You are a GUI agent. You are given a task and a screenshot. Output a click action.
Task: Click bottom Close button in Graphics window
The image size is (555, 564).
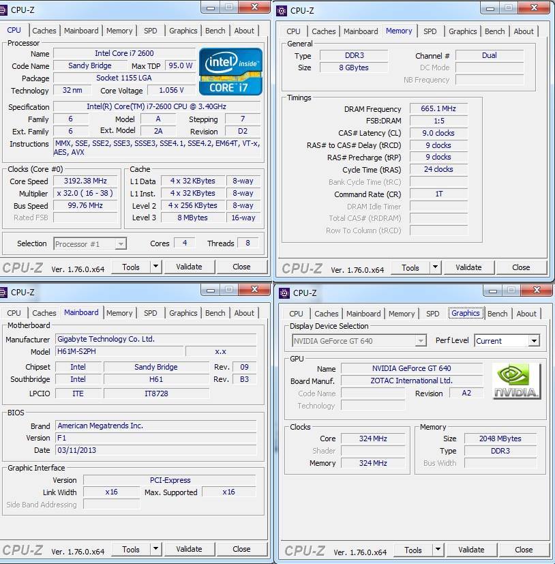524,550
